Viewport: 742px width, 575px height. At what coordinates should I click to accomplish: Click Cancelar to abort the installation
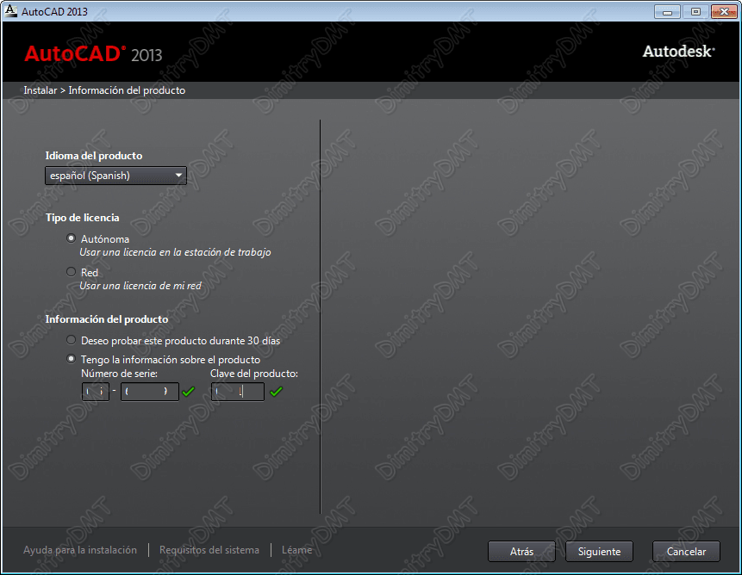pyautogui.click(x=685, y=551)
